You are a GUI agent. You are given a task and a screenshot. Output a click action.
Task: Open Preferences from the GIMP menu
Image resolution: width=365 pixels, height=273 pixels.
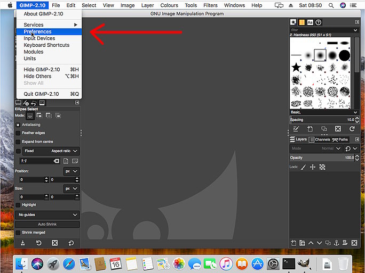[x=49, y=31]
